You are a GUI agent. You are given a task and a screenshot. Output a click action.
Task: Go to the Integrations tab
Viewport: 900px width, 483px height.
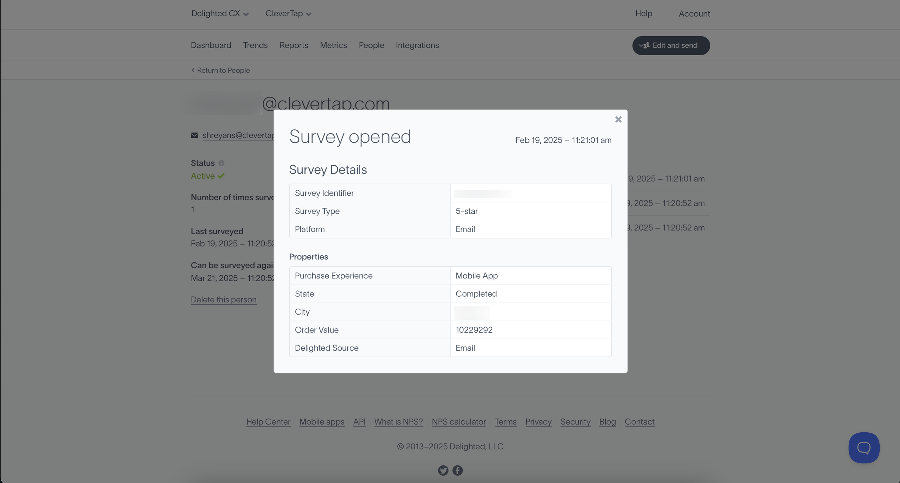pos(417,45)
